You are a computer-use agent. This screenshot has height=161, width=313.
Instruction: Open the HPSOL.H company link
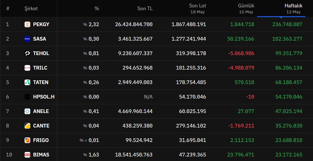click(44, 97)
